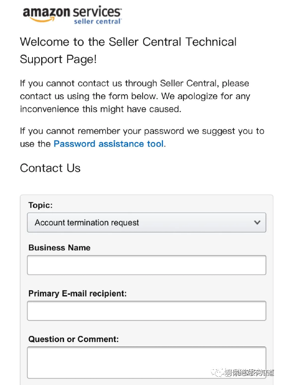The width and height of the screenshot is (283, 385).
Task: Click the paragraph apologizing for any inconvenience
Action: [x=134, y=96]
